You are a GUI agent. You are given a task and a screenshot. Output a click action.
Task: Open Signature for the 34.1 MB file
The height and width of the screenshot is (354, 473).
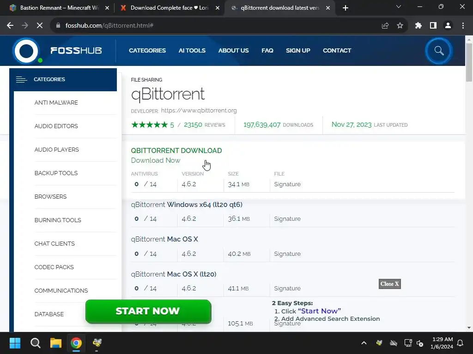pos(287,184)
